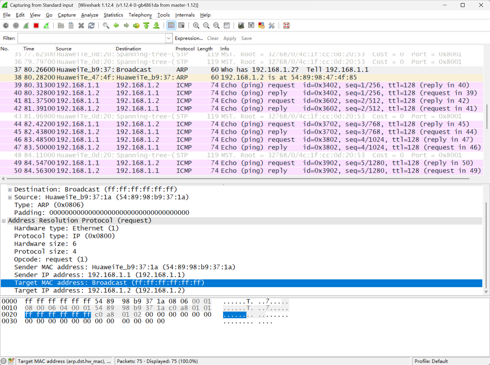This screenshot has width=490, height=365.
Task: Collapse the Address Resolution Protocol section
Action: tap(4, 221)
